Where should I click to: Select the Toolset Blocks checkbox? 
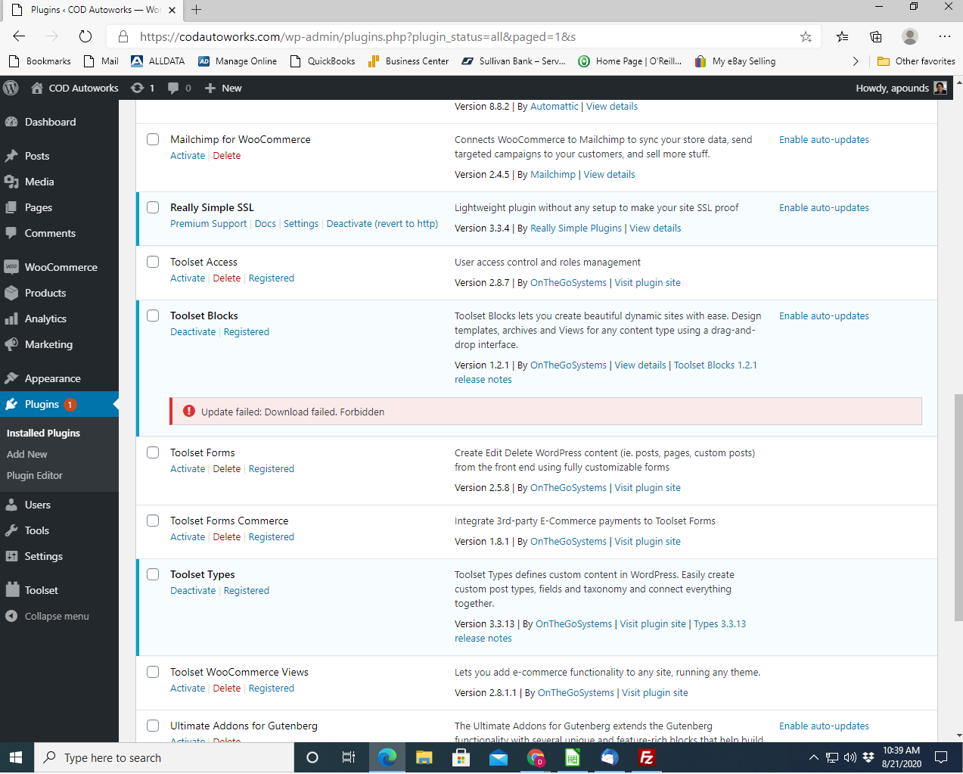point(153,316)
